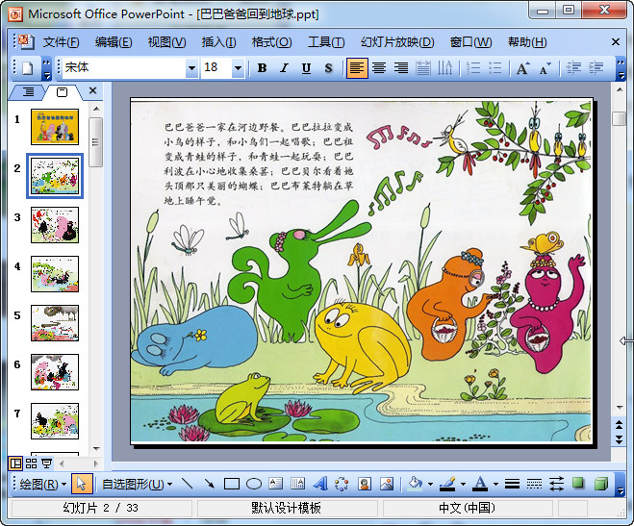Open the 窗口(W) menu
Image resolution: width=634 pixels, height=526 pixels.
[x=470, y=42]
